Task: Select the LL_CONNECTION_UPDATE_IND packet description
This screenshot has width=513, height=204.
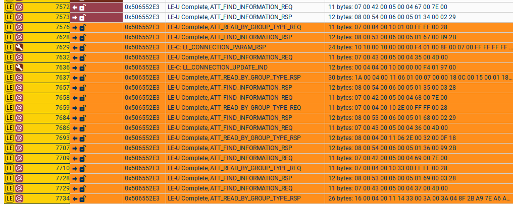Action: [x=218, y=67]
